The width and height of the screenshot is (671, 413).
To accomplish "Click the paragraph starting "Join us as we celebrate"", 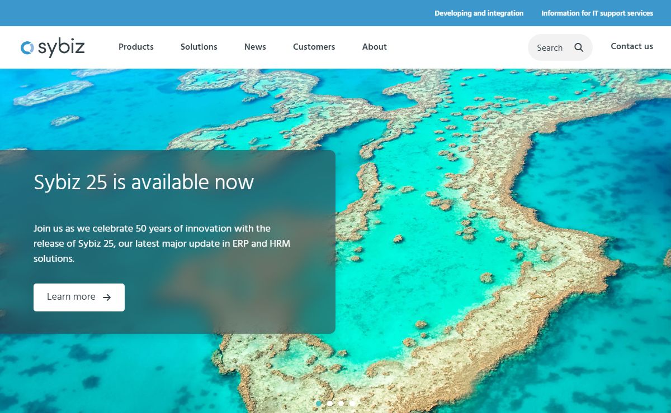I will [162, 243].
